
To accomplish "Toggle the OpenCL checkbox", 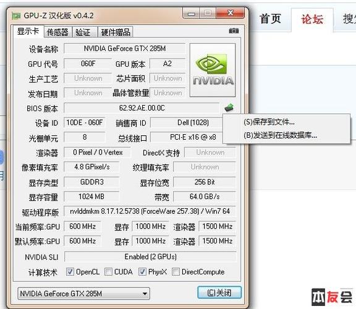I will point(70,271).
